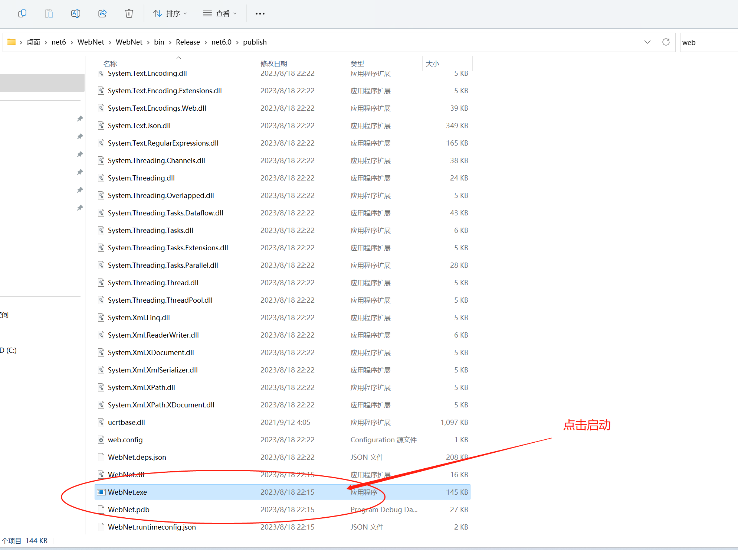Open the 查看 view dropdown
738x550 pixels.
tap(220, 14)
